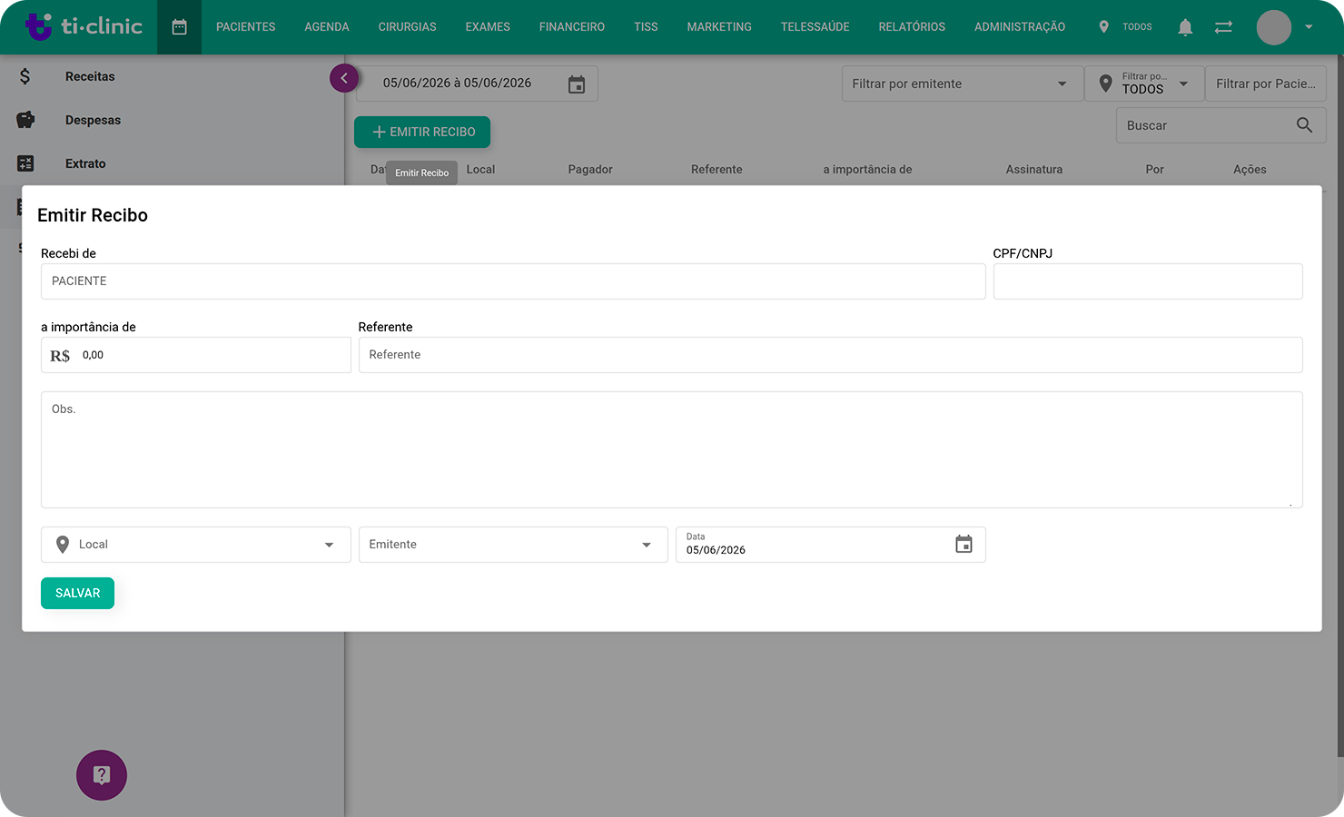
Task: Click the TODOS location selector in header
Action: 1125,27
